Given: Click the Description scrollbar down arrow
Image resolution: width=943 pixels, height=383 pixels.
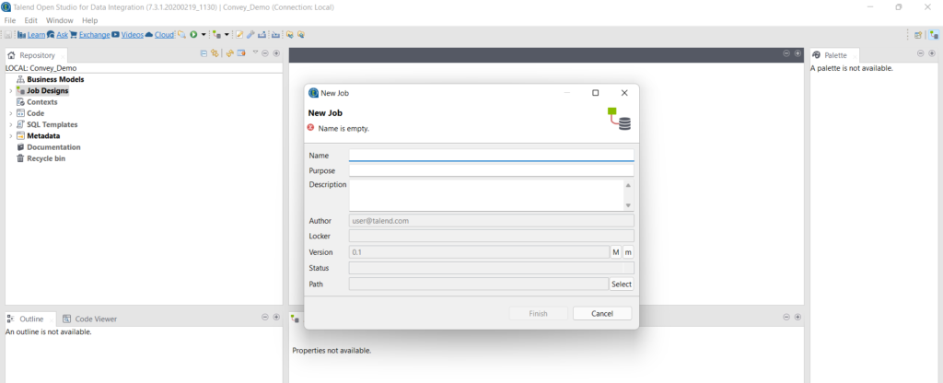Looking at the screenshot, I should pyautogui.click(x=628, y=205).
